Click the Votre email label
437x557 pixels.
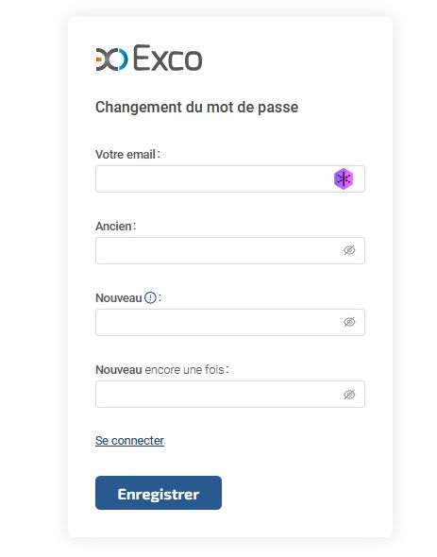tap(128, 155)
